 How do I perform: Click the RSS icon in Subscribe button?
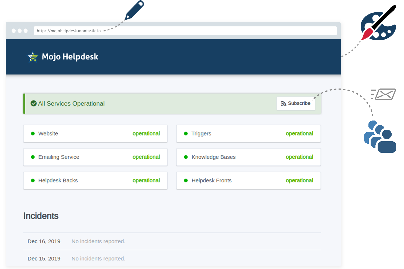coord(283,104)
